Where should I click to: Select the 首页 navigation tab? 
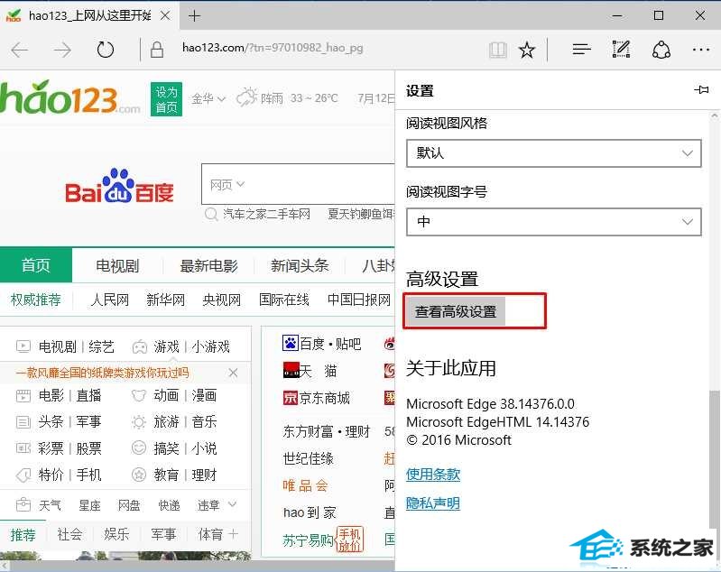point(36,265)
